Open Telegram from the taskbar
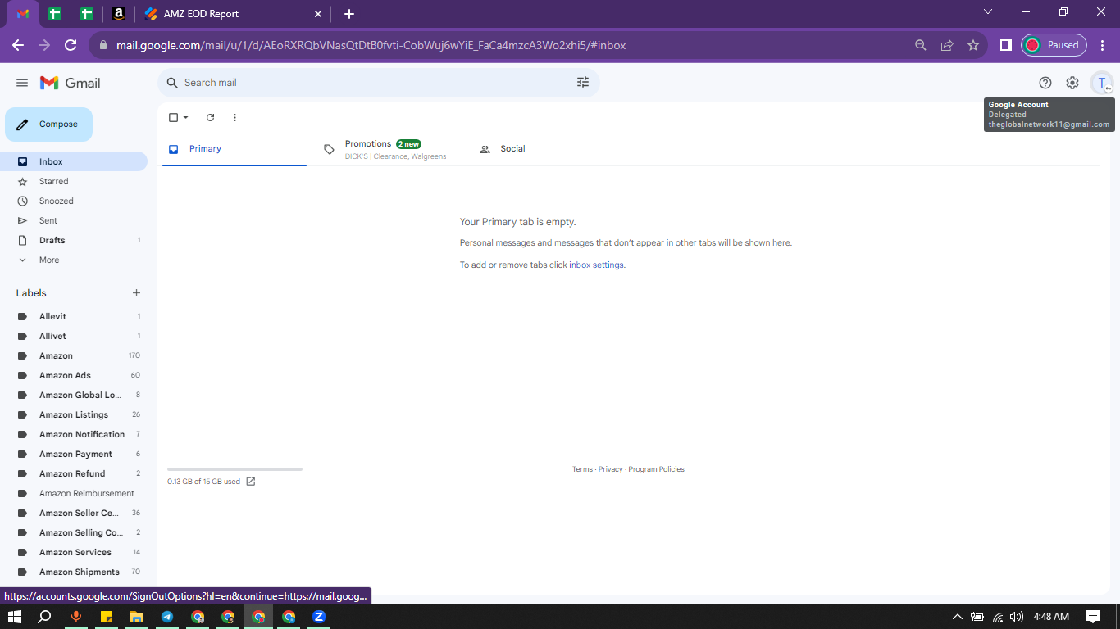Screen dimensions: 1120x629 point(167,617)
